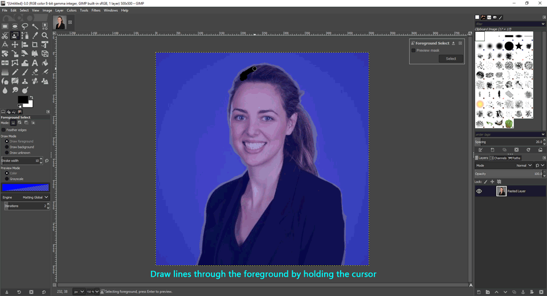Viewport: 547px width, 296px height.
Task: Refresh brushes icon in brush panel
Action: click(x=528, y=150)
